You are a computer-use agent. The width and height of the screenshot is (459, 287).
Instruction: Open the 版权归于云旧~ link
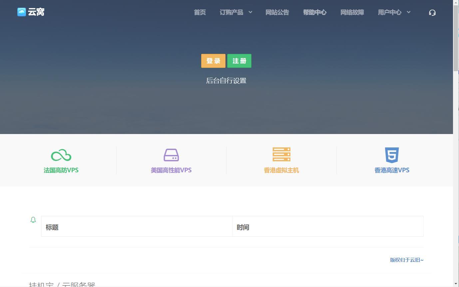406,260
